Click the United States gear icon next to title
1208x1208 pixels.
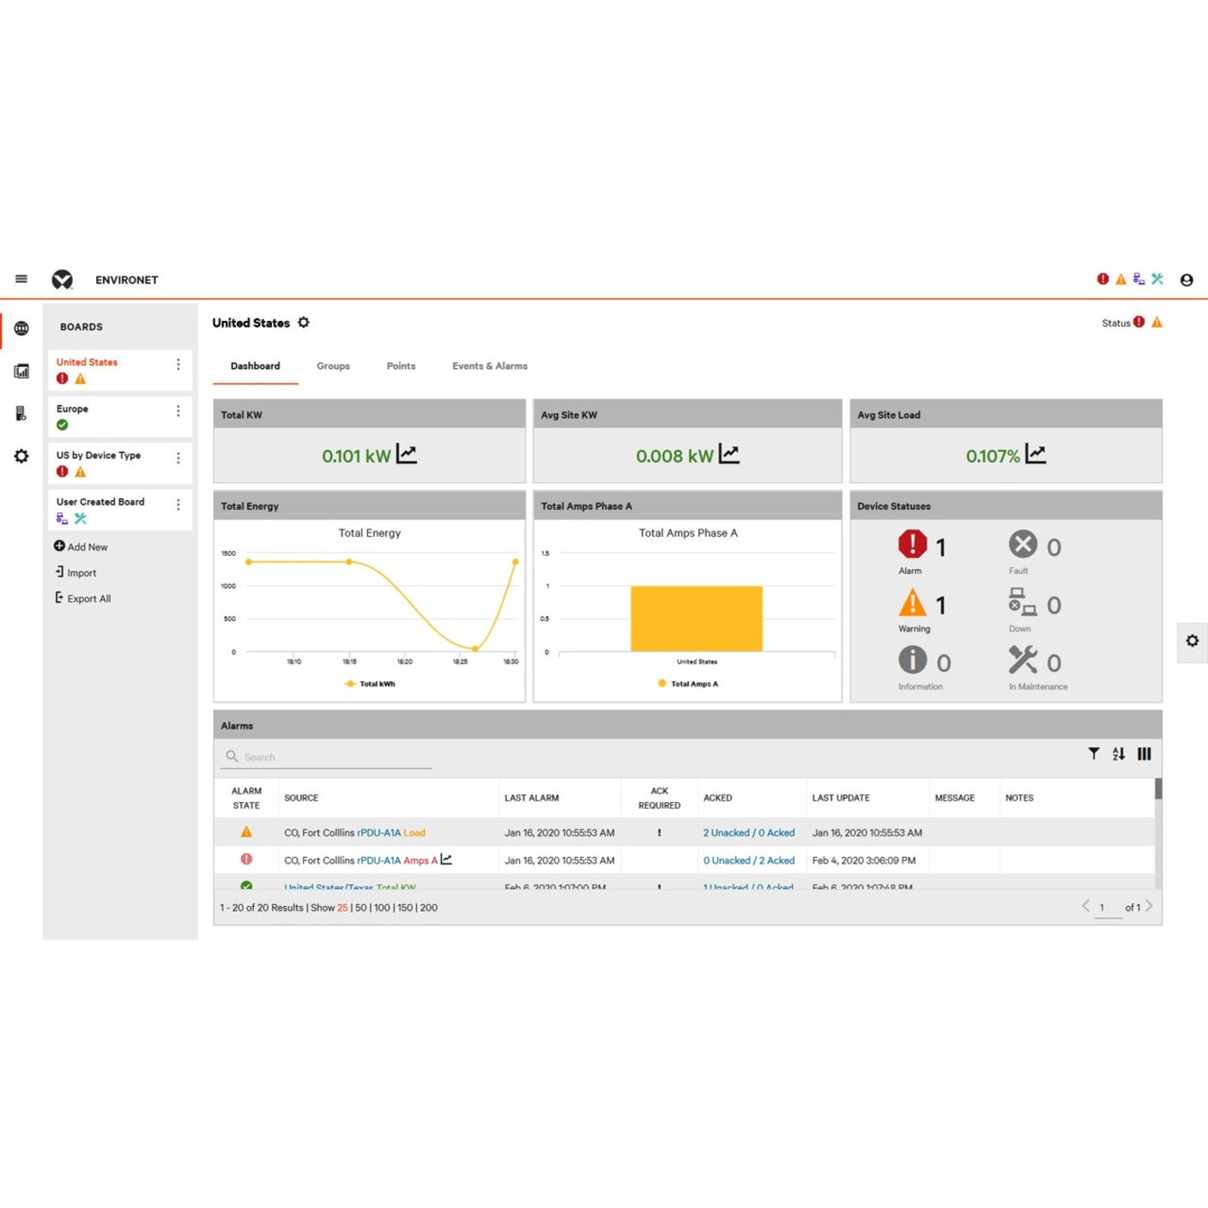[x=304, y=323]
